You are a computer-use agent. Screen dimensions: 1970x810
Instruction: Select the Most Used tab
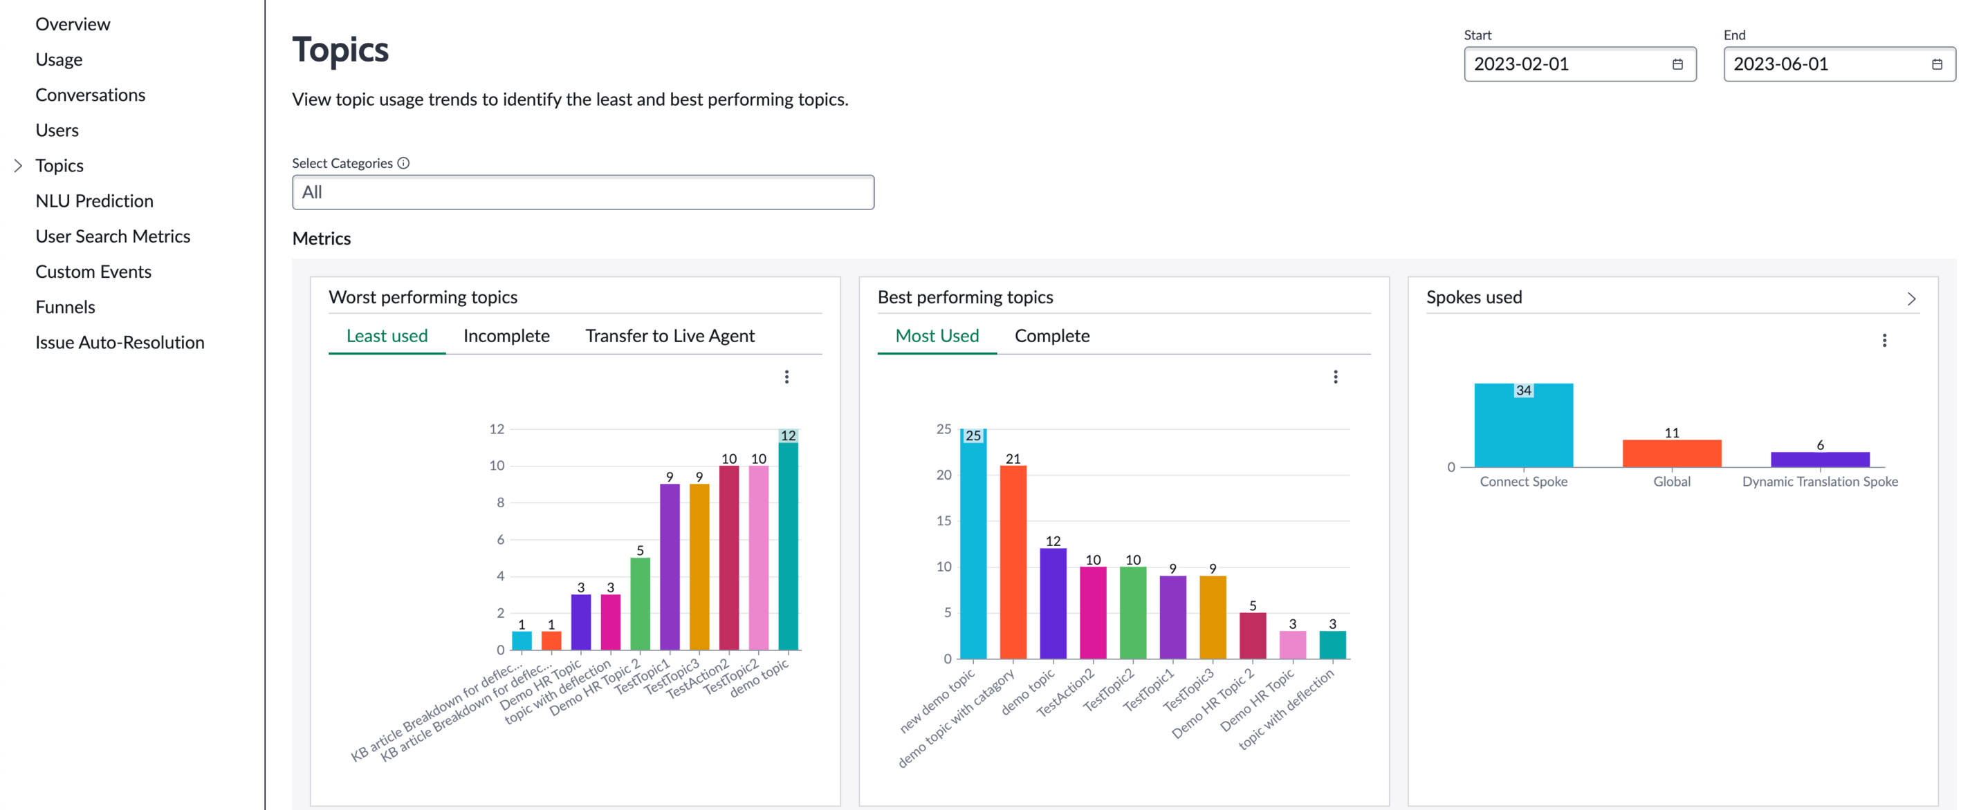[937, 336]
